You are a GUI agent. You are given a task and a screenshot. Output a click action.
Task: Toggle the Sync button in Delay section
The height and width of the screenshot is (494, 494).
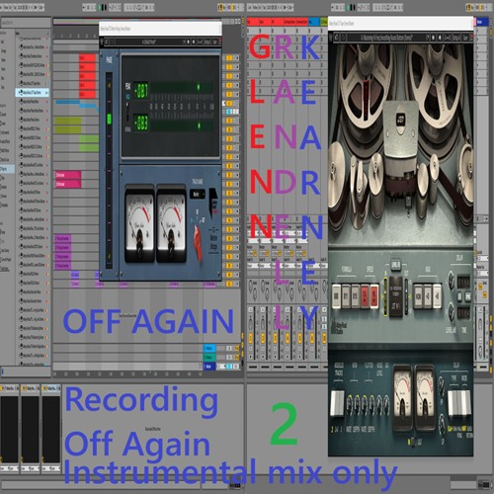pyautogui.click(x=467, y=296)
